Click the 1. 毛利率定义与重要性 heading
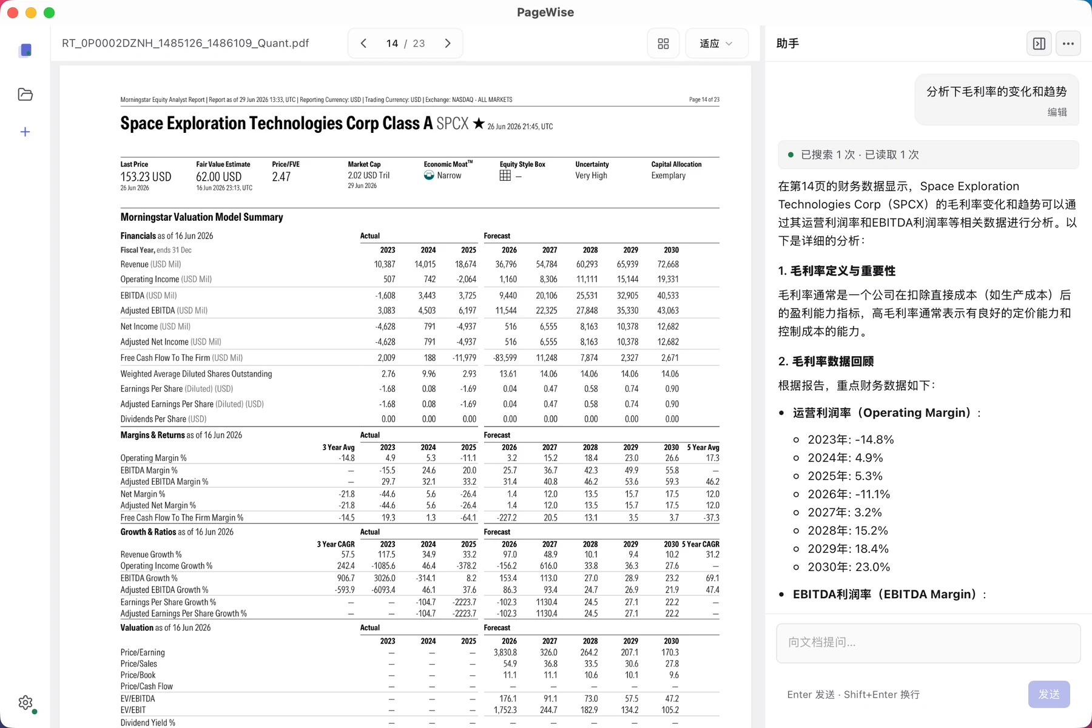This screenshot has width=1092, height=728. click(x=837, y=271)
